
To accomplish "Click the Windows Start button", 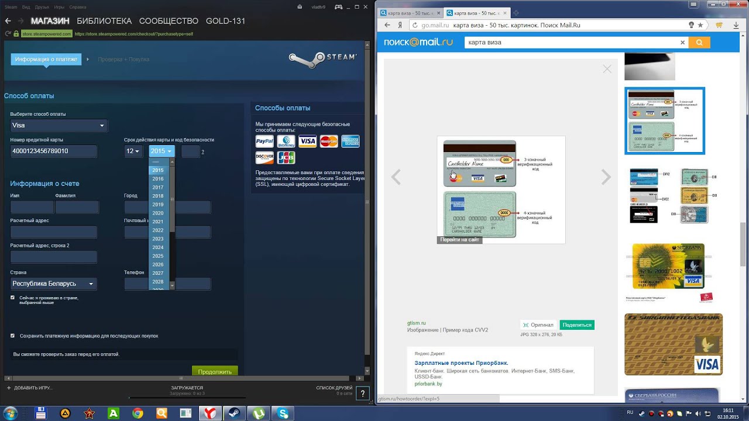I will coord(10,413).
